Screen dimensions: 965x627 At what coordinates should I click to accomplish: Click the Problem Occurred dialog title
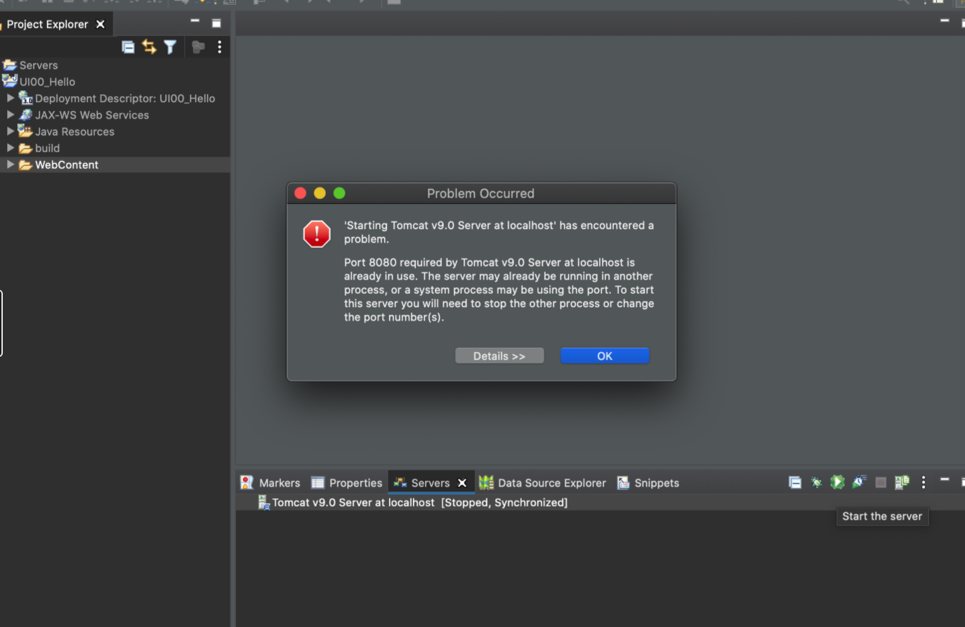click(x=480, y=193)
